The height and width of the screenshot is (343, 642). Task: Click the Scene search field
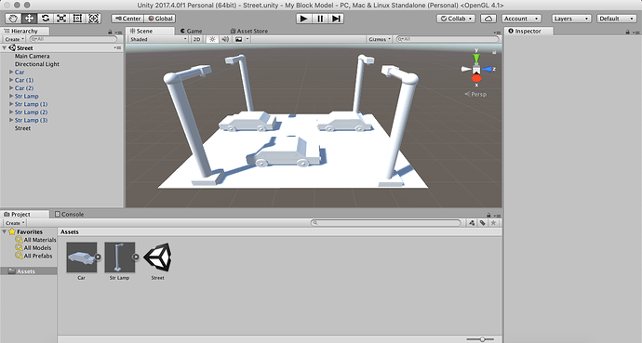(448, 39)
